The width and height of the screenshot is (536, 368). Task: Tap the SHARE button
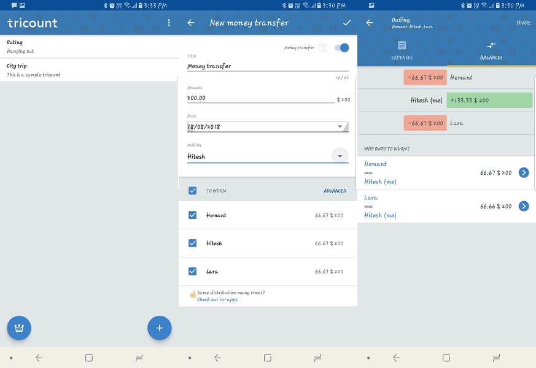(523, 23)
